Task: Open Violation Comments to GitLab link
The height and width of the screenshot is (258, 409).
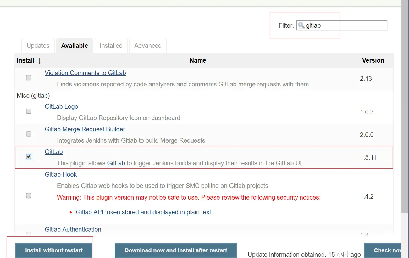Action: 85,73
